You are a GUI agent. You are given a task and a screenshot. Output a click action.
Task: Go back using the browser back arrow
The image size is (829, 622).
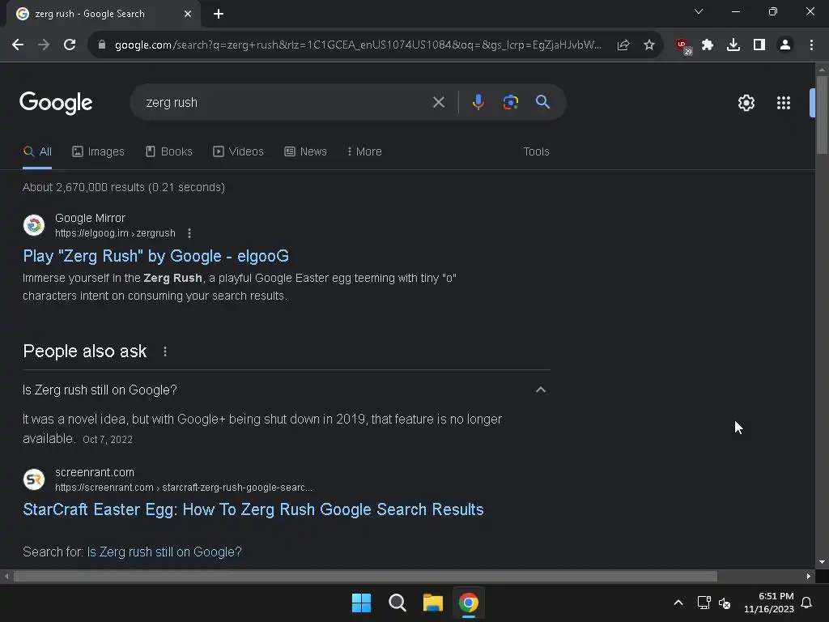[18, 45]
